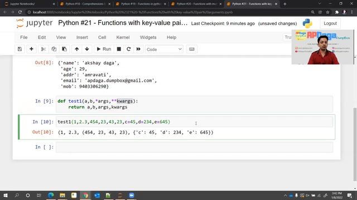
Task: Open the Chrome three-dot menu
Action: [x=352, y=12]
